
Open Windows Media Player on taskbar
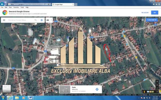(23, 98)
